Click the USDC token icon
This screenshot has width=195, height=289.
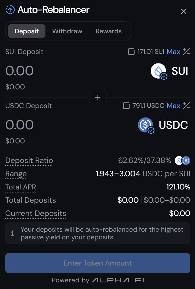point(146,125)
